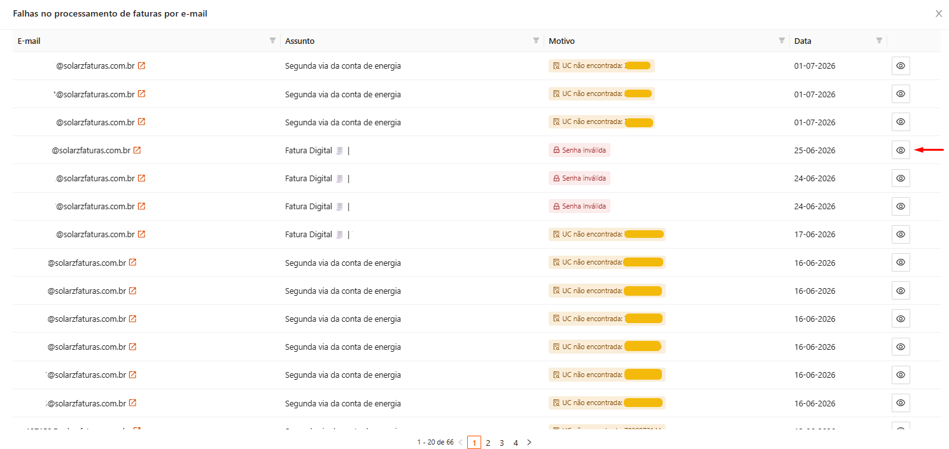Jump to page 4 of results
The height and width of the screenshot is (449, 949).
tap(516, 443)
